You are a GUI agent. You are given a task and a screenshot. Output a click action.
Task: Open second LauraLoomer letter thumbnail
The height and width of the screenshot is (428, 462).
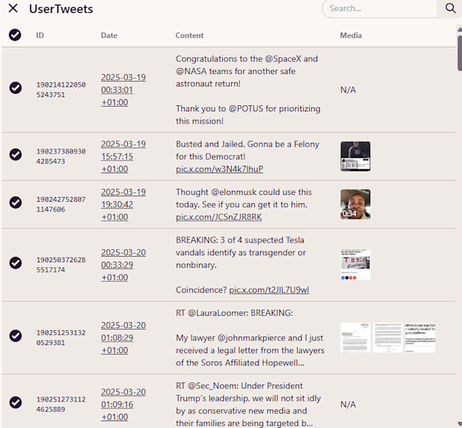[x=387, y=338]
